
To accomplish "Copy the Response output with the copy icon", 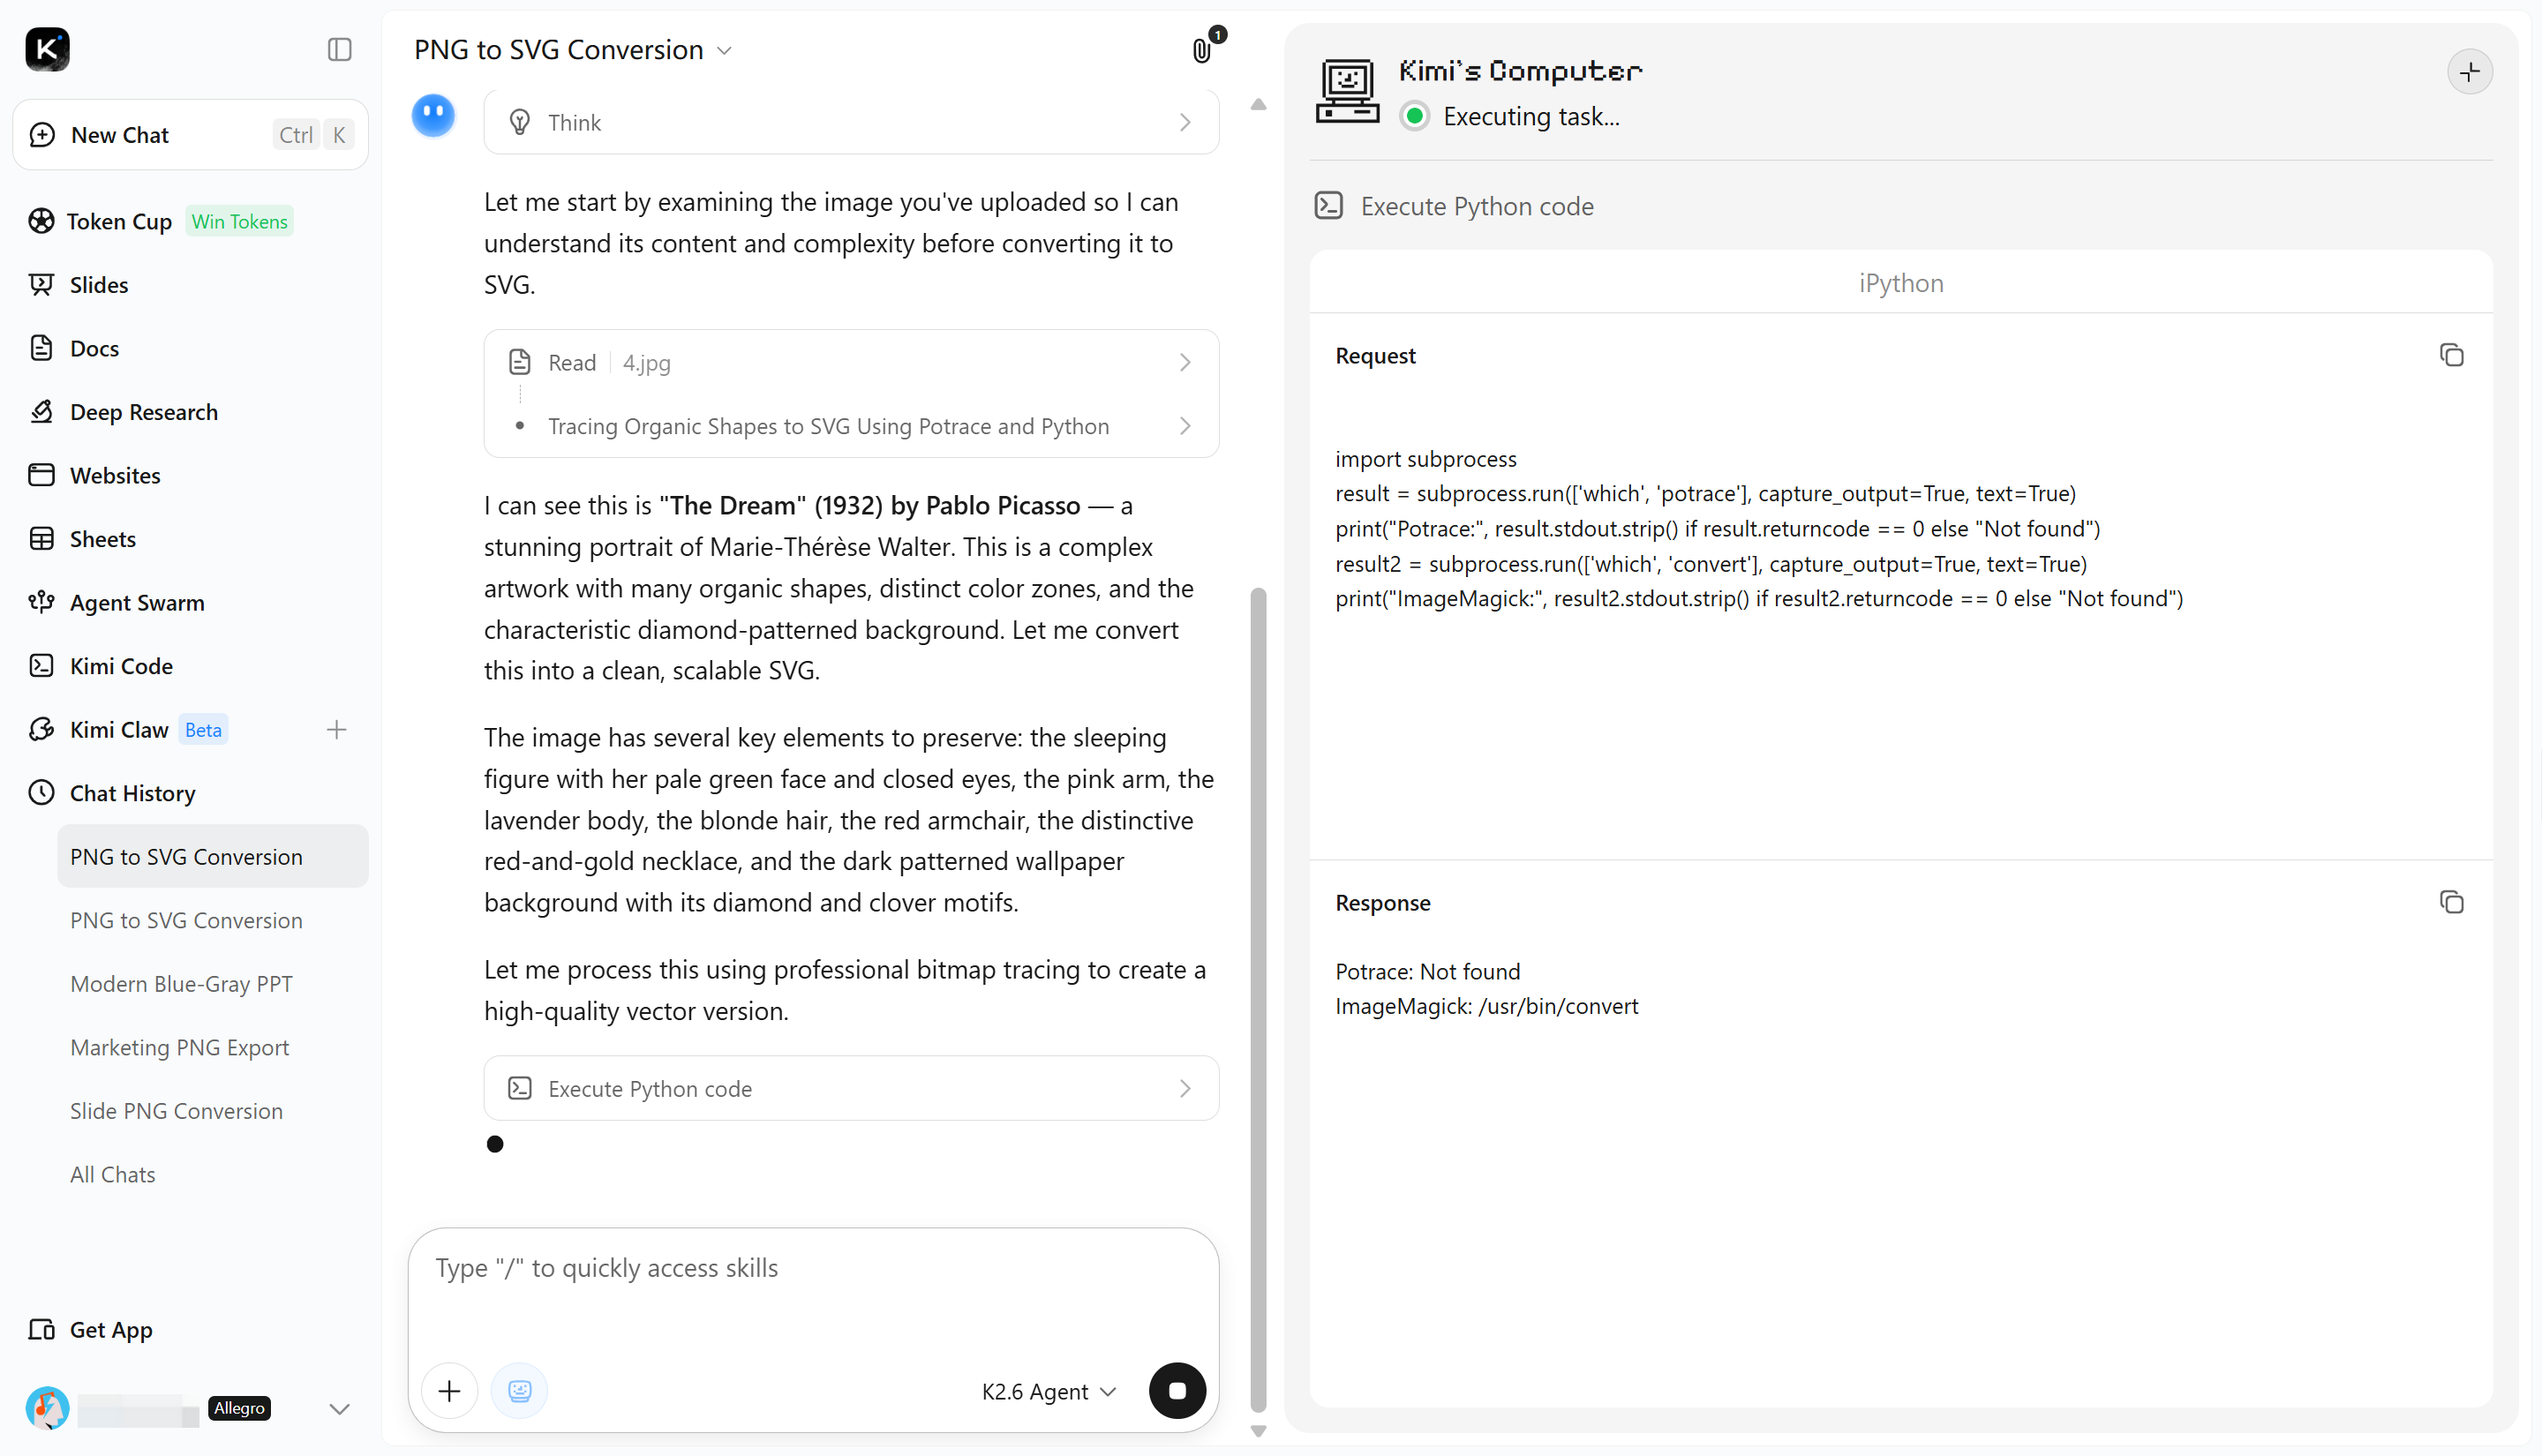I will pyautogui.click(x=2451, y=902).
